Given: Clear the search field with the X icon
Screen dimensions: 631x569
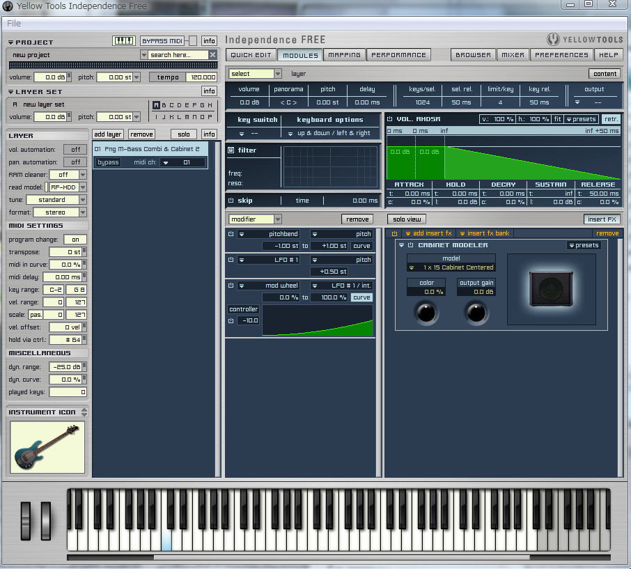Looking at the screenshot, I should click(x=213, y=55).
